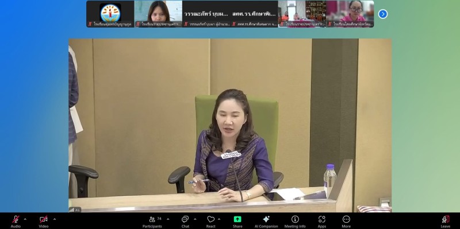Viewport: 460px width, 229px height.
Task: Expand the caret next to Participants
Action: click(x=168, y=219)
